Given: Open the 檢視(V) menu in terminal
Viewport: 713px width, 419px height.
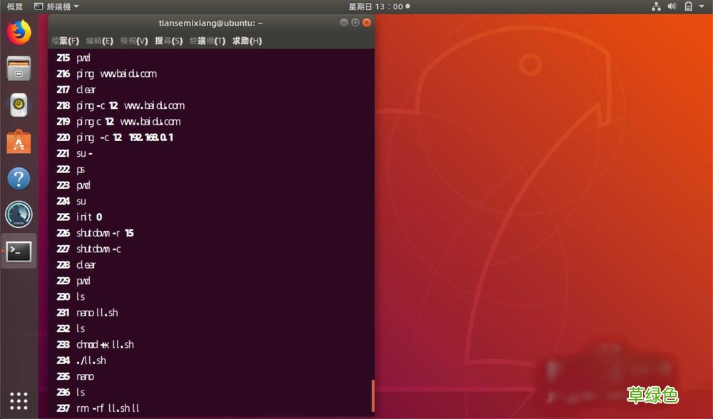Looking at the screenshot, I should point(133,41).
